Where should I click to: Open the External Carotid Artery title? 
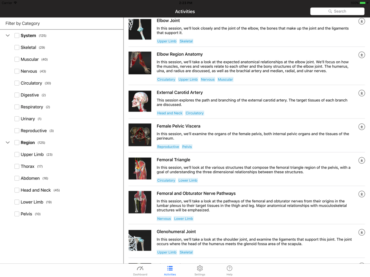(x=180, y=93)
